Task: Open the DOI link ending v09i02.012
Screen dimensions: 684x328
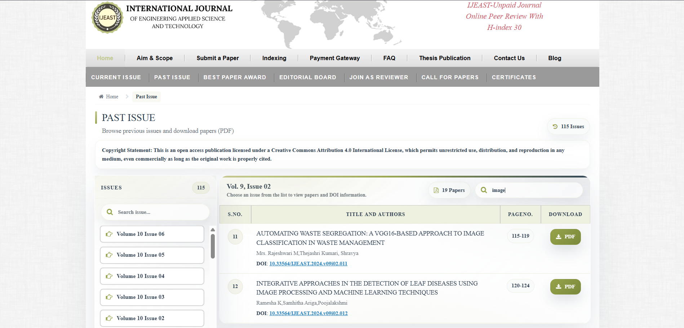Action: 308,313
